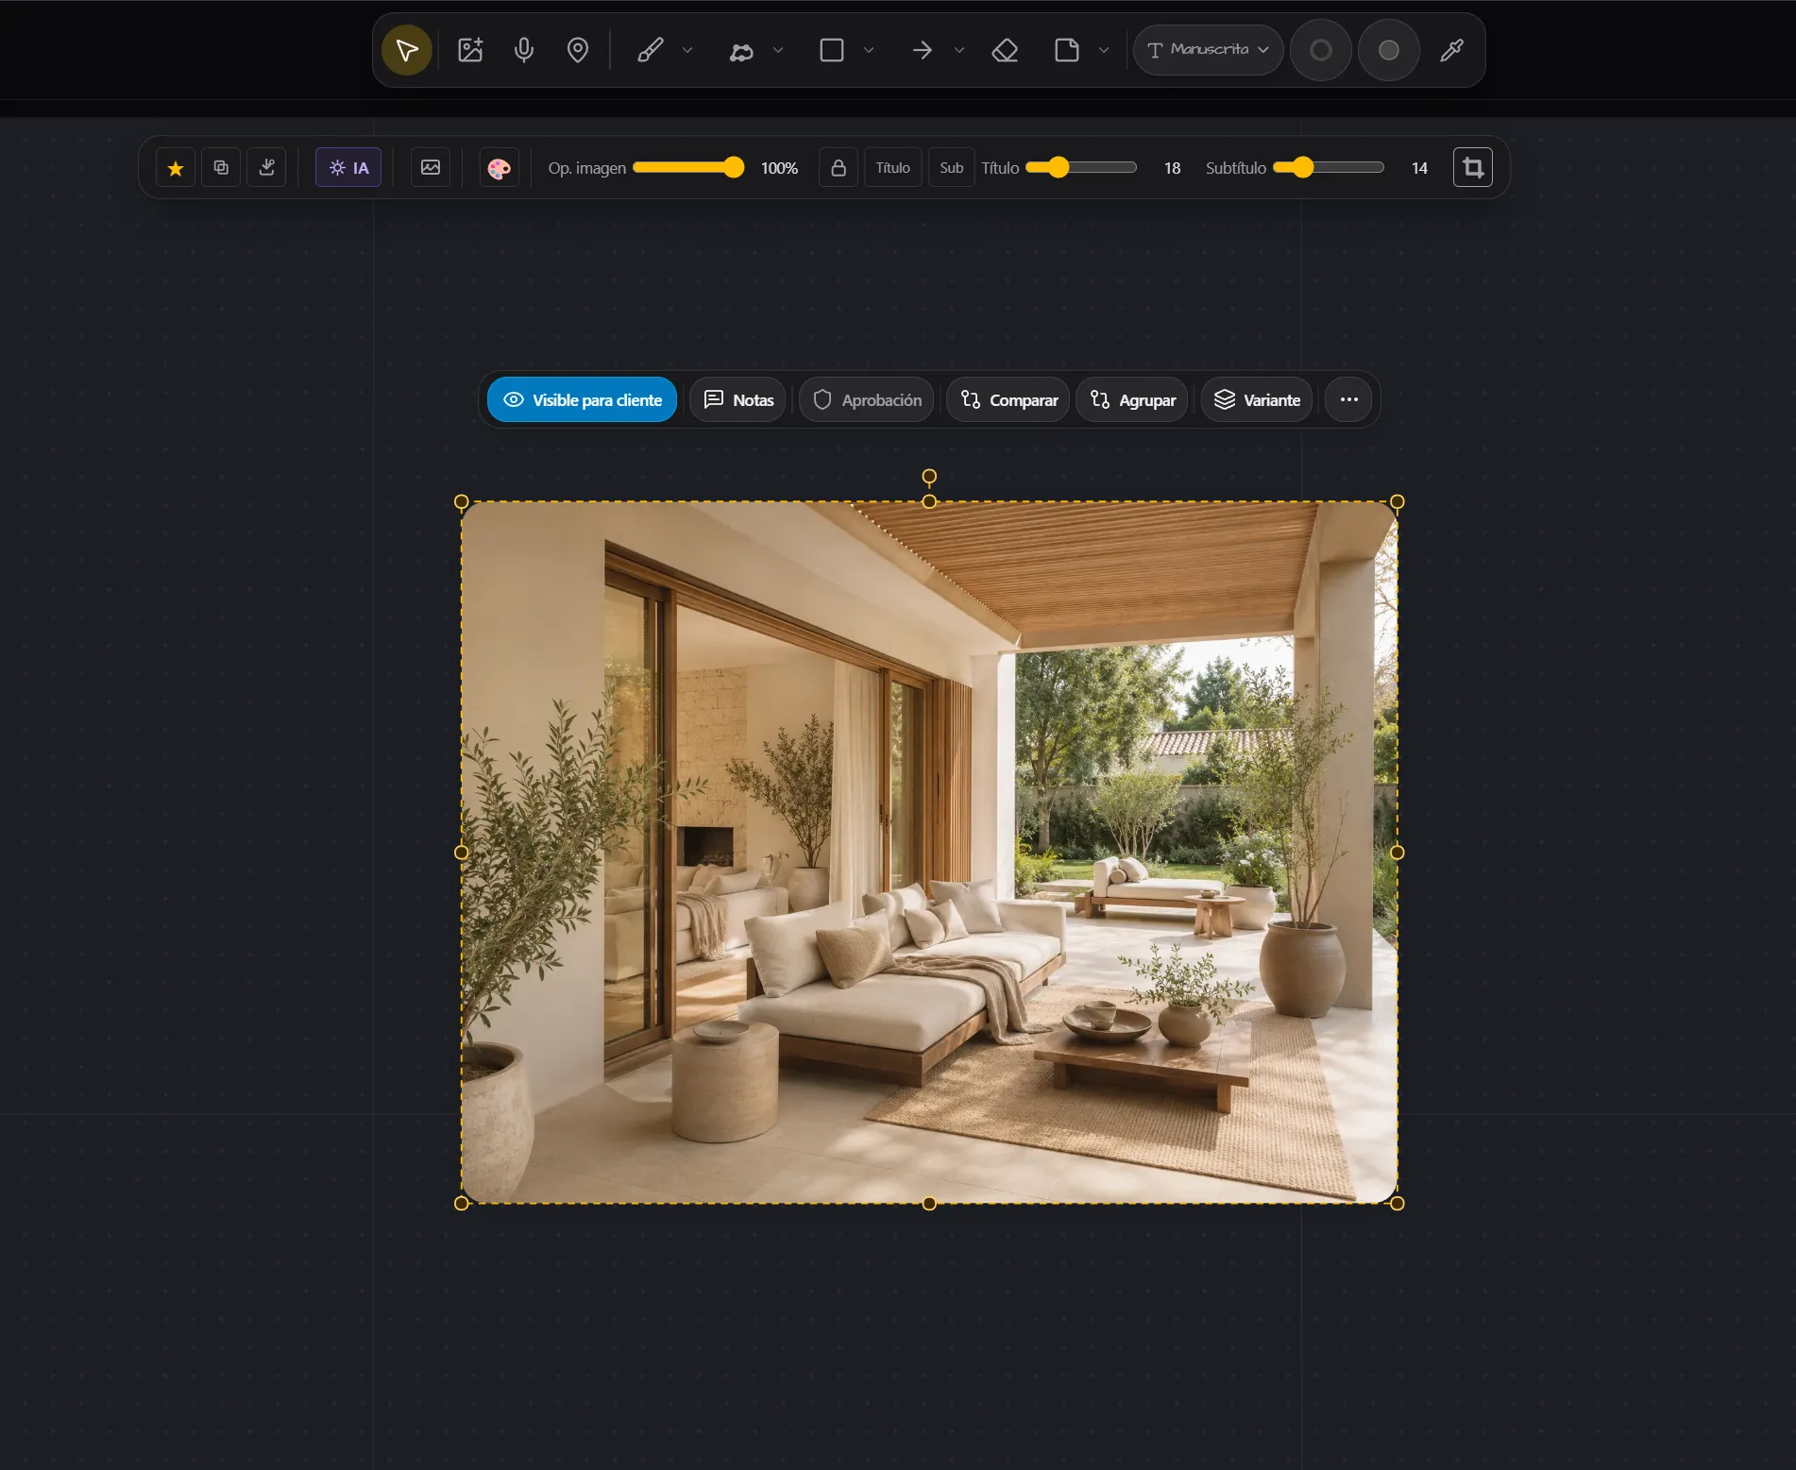Select the arrow pointer tool
Screen dimensions: 1796x1470
click(x=407, y=50)
